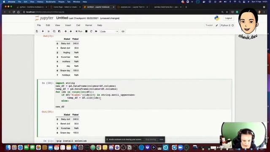Screen dimensions: 270x152
Task: Move selected cell up with arrow
Action: point(66,31)
